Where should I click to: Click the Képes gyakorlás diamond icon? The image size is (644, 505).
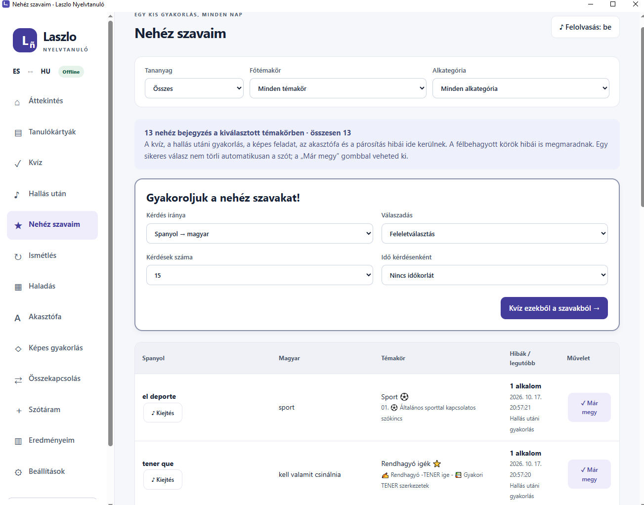pos(18,349)
